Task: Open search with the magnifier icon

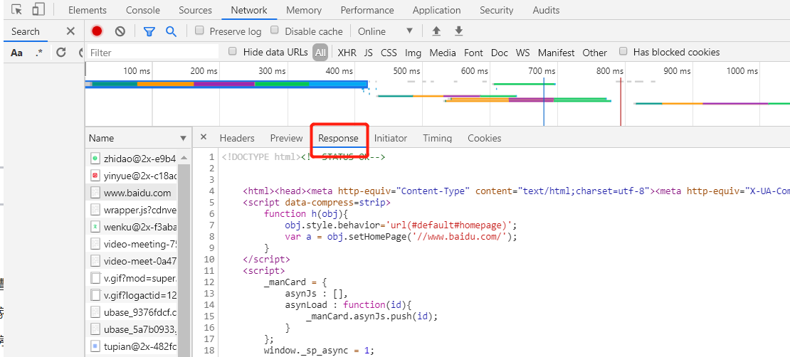Action: click(x=172, y=31)
